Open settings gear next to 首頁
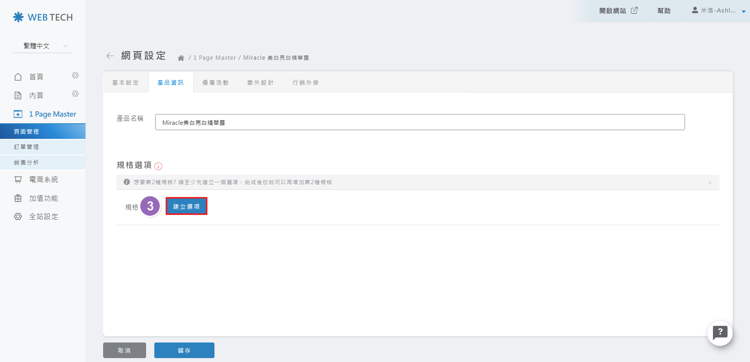The image size is (750, 362). tap(75, 75)
